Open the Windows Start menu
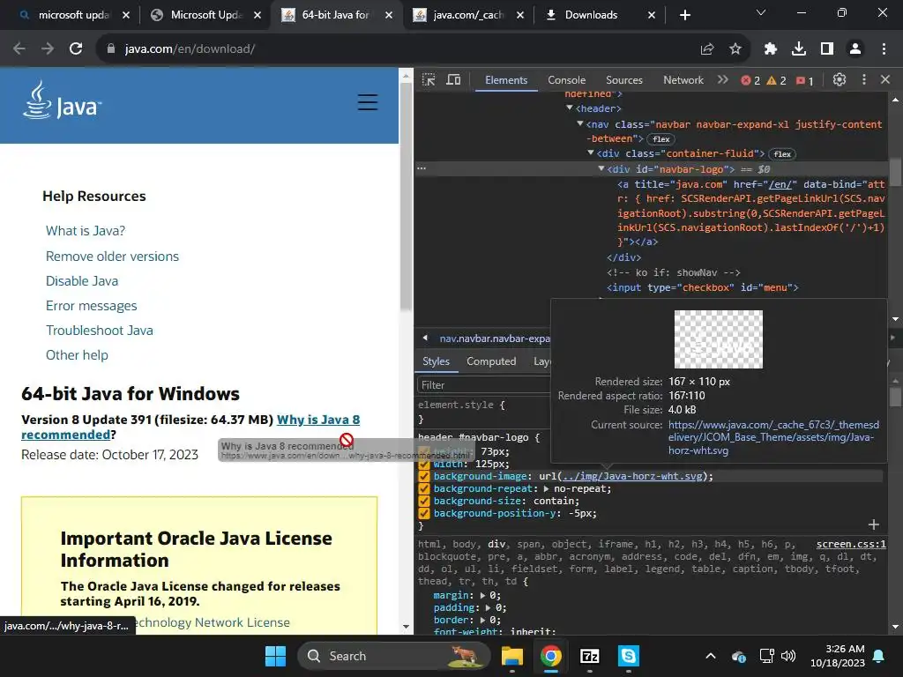The image size is (903, 677). [x=275, y=656]
